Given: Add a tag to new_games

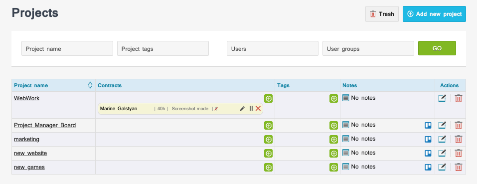Looking at the screenshot, I should pyautogui.click(x=334, y=167).
